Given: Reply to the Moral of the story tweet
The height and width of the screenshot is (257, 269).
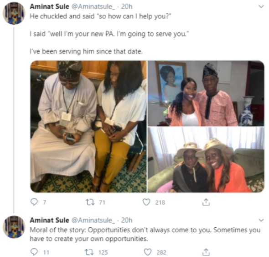Looking at the screenshot, I should [x=34, y=252].
